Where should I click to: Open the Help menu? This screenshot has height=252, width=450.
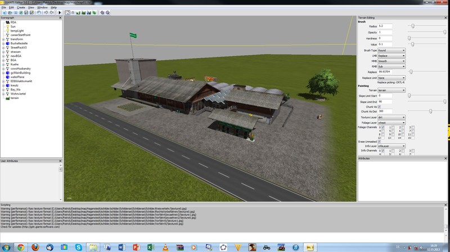coord(53,7)
